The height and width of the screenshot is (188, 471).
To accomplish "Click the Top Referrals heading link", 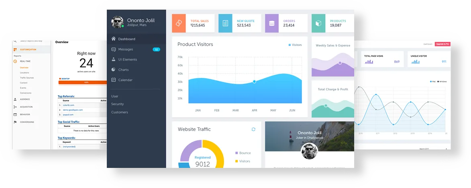I will coord(66,96).
